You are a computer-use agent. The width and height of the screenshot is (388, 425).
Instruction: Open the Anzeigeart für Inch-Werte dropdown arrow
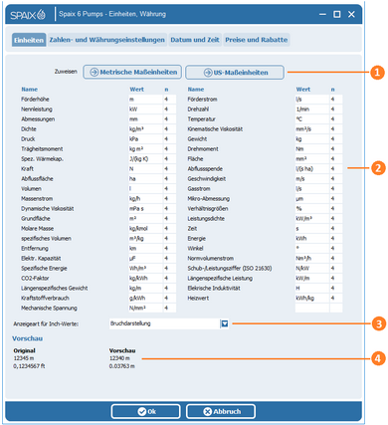(225, 323)
